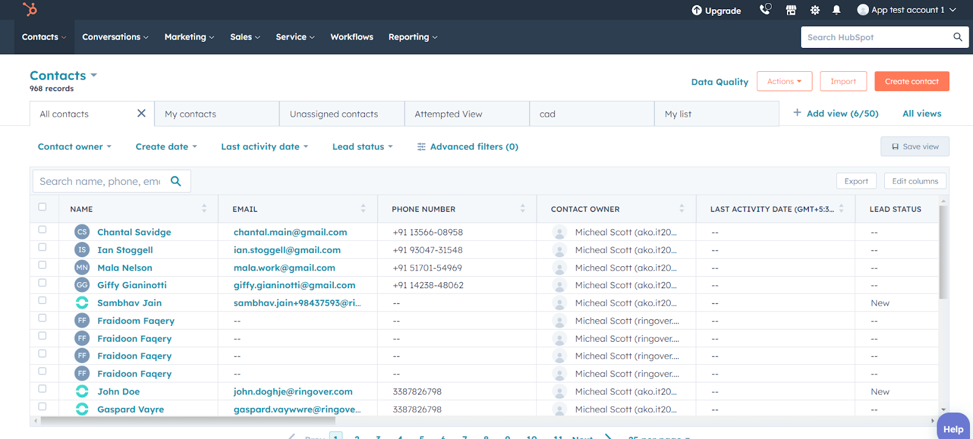Screen dimensions: 973x439
Task: Check the box for Sambhav Jain
Action: pos(43,300)
